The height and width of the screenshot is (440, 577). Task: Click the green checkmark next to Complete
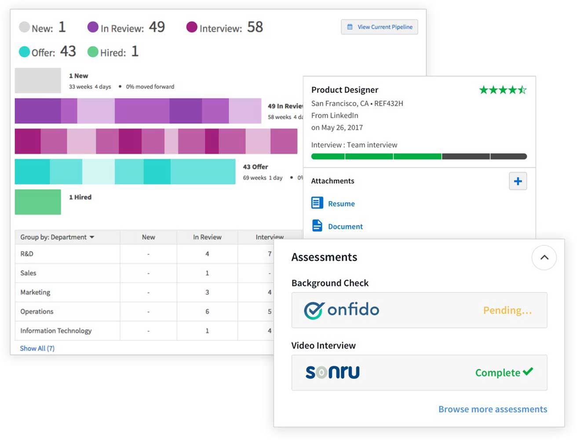pyautogui.click(x=528, y=371)
